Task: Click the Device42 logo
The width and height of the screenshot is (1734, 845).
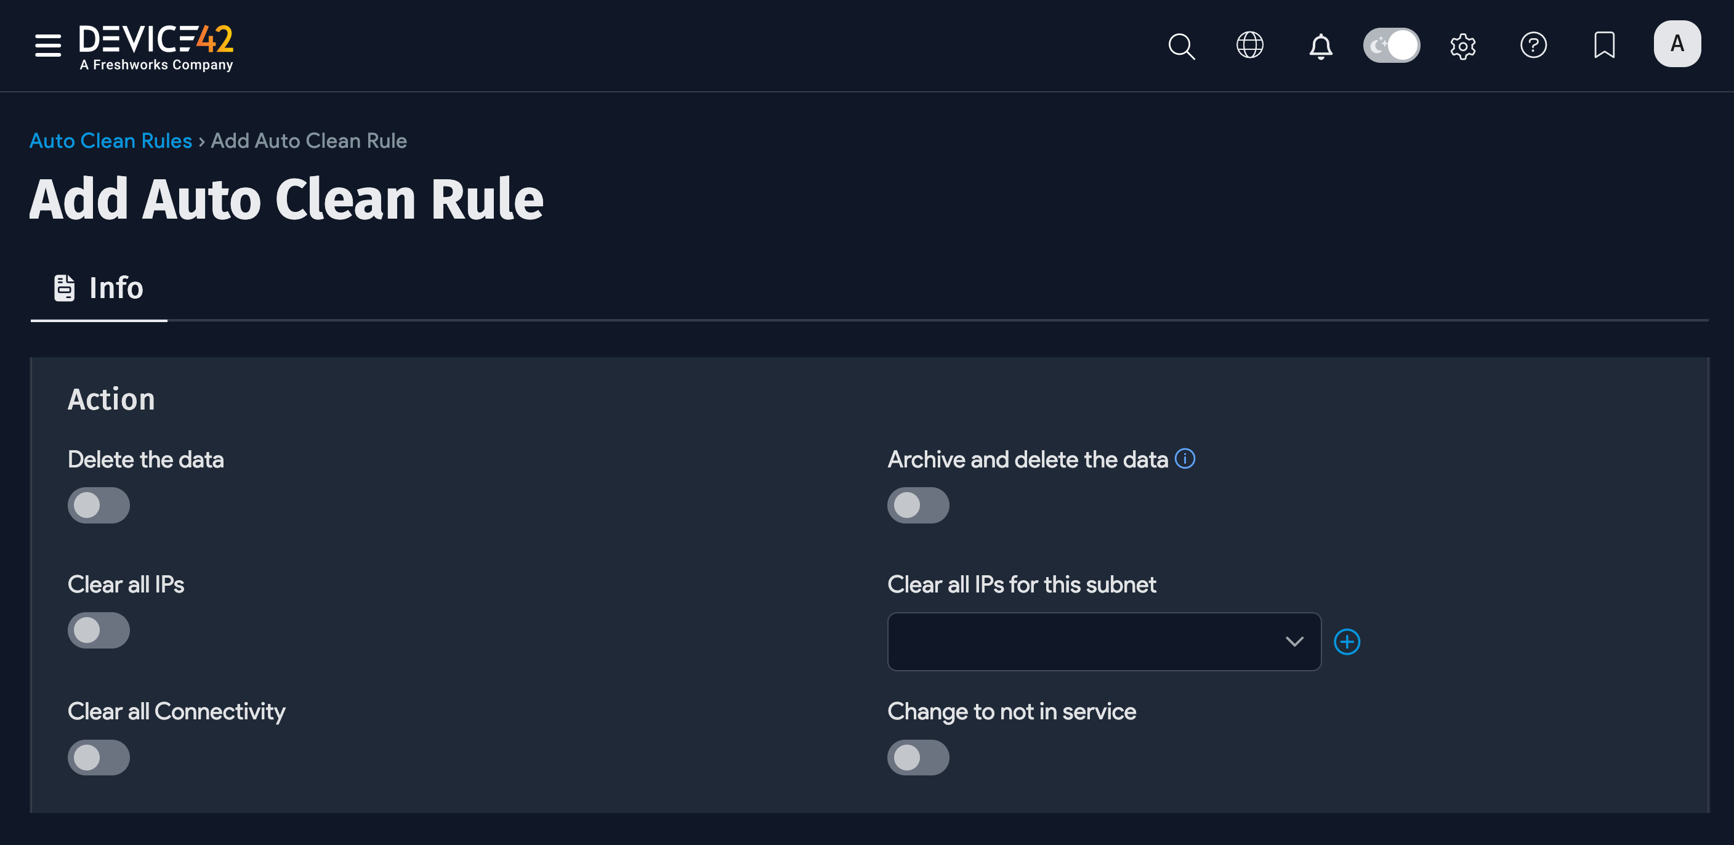Action: [x=156, y=45]
